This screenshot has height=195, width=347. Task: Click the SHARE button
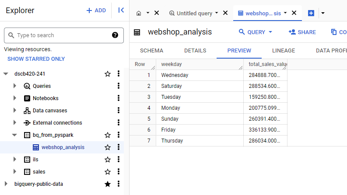click(302, 32)
